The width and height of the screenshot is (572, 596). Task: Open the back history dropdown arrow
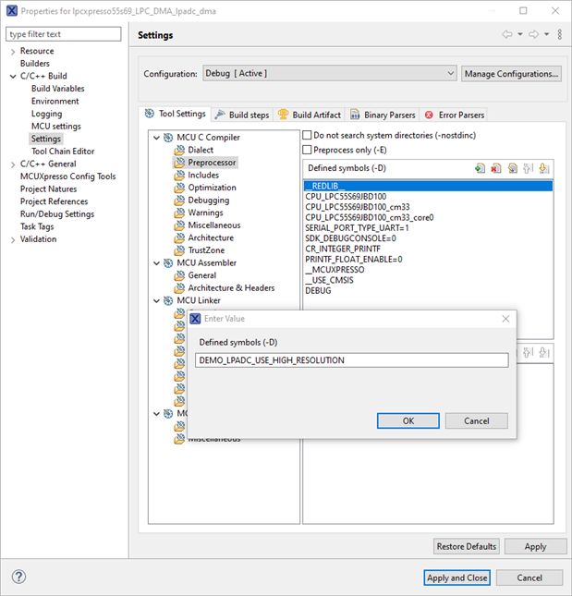(x=520, y=34)
